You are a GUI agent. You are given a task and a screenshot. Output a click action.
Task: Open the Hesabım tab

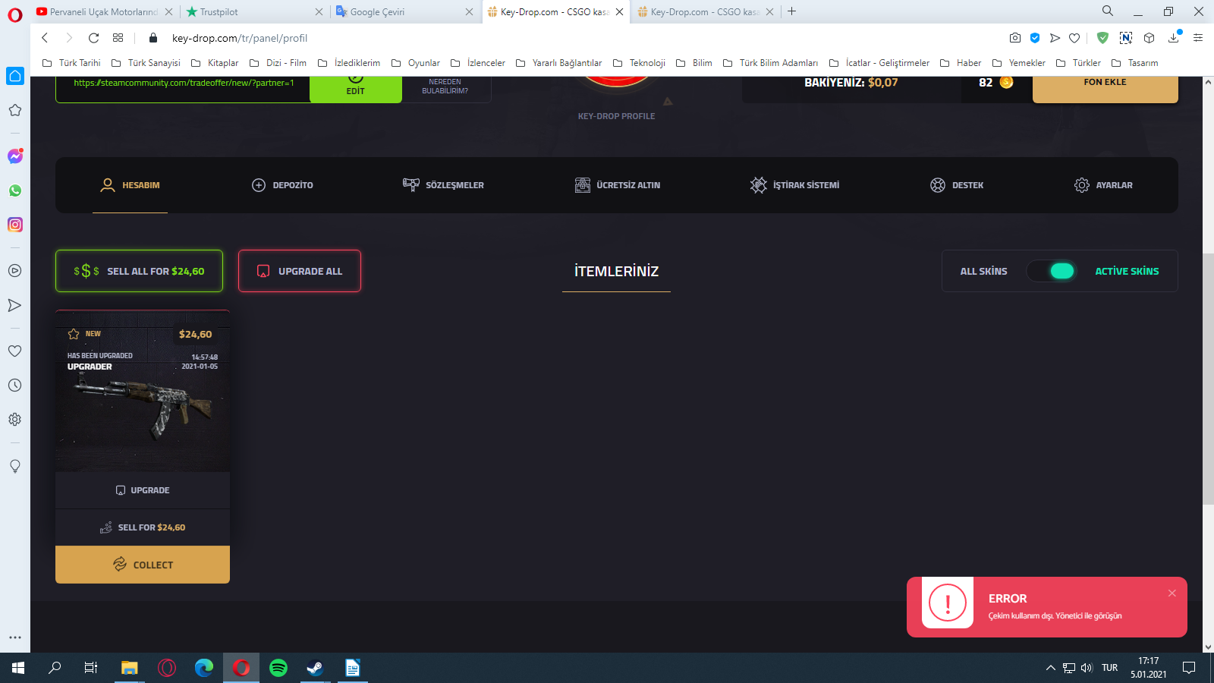(x=130, y=185)
